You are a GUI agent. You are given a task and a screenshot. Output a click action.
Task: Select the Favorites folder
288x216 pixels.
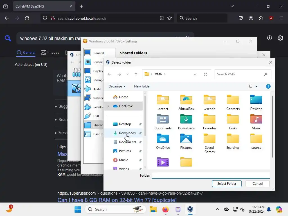click(x=209, y=122)
